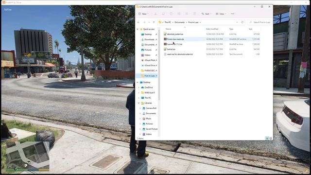
Task: Click the Delete trash toolbar icon
Action: coord(194,14)
